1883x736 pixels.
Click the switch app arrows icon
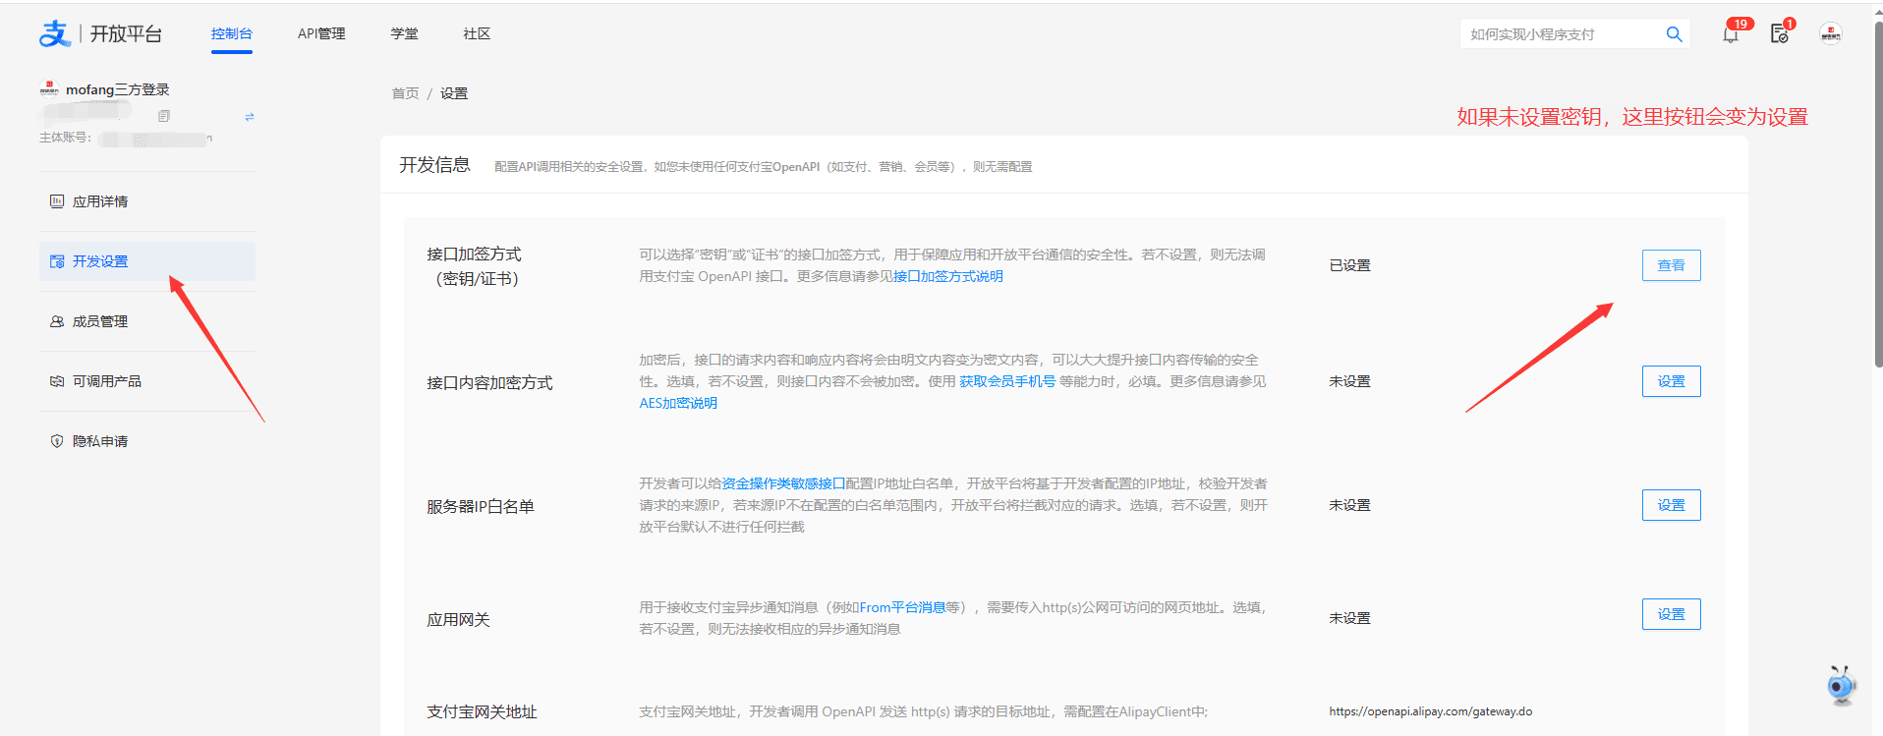point(250,117)
